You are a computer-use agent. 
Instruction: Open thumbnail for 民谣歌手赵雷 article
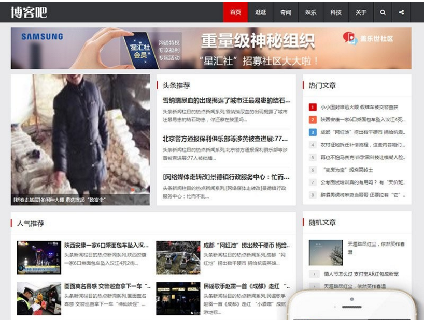pos(178,298)
